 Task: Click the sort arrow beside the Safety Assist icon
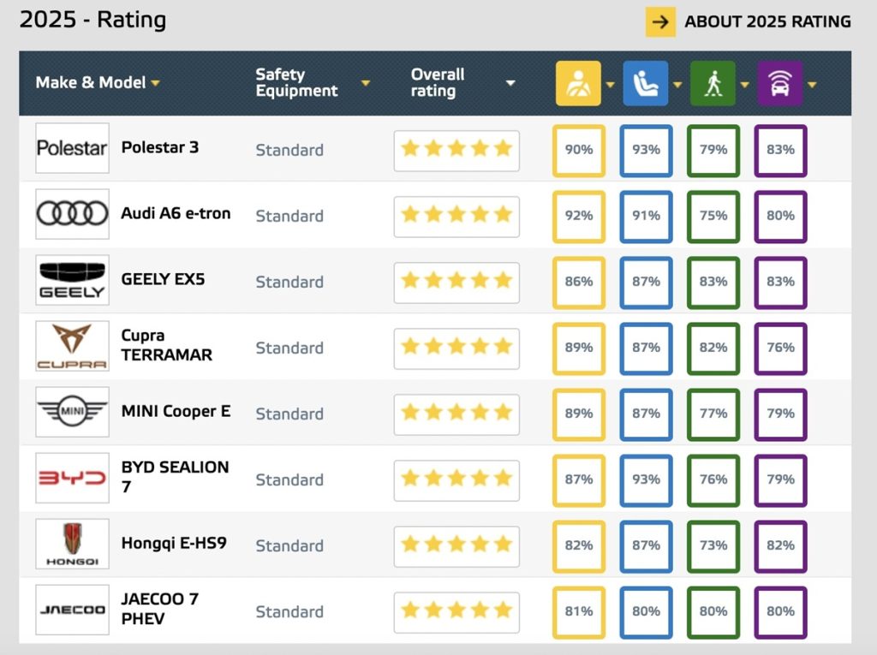click(812, 84)
